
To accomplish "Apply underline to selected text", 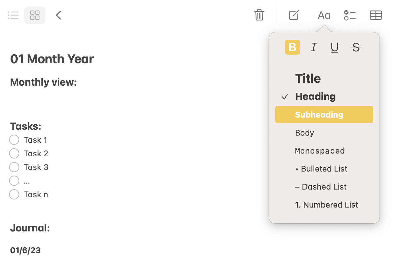I will pyautogui.click(x=334, y=47).
